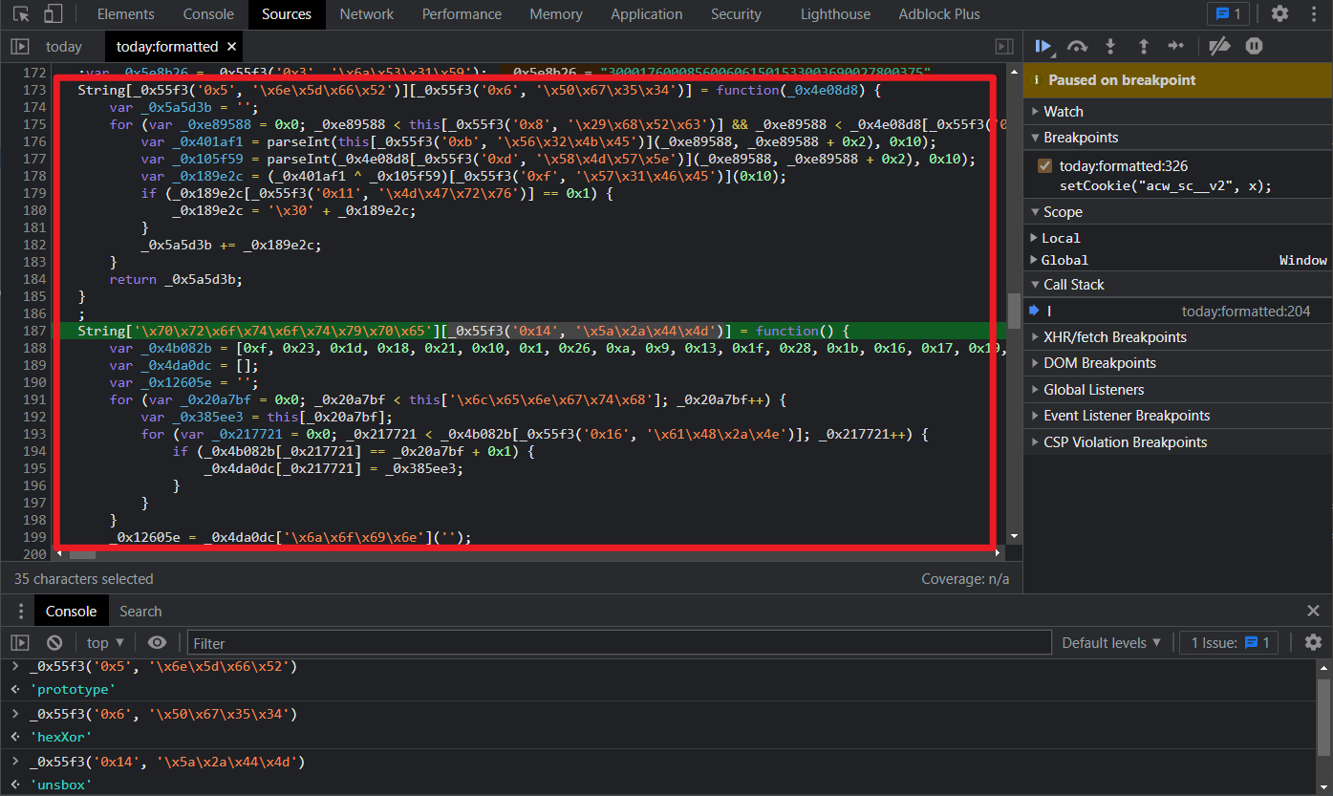Screen dimensions: 1333x796
Task: Switch to the Network tab
Action: 366,14
